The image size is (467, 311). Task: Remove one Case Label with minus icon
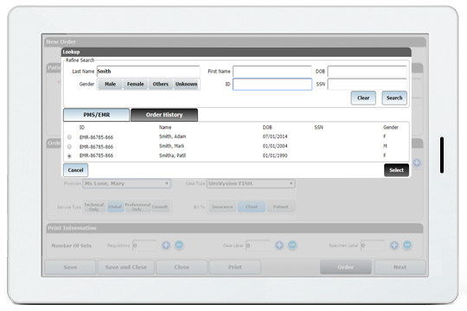[292, 245]
